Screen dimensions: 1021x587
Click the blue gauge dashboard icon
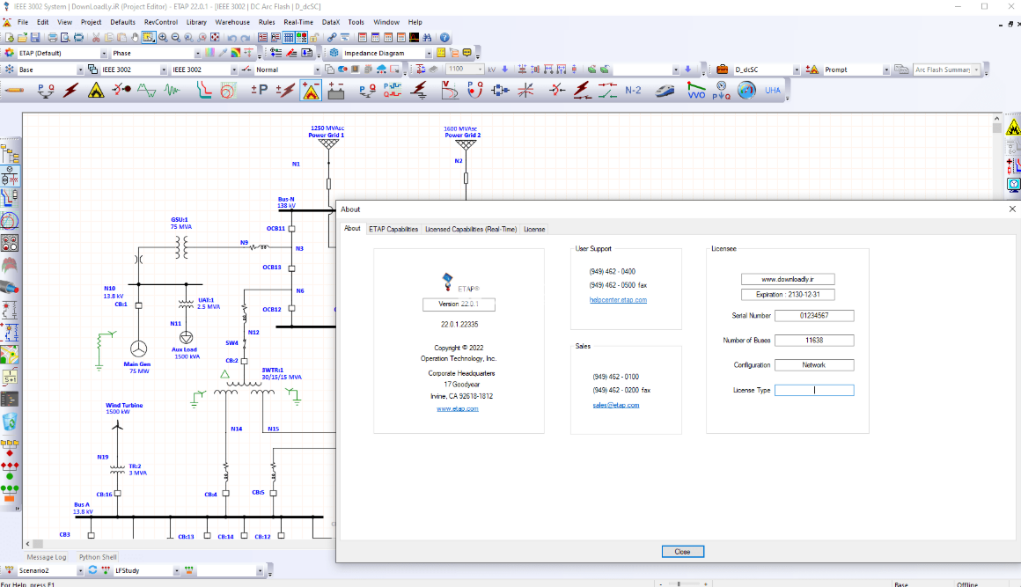(x=746, y=91)
